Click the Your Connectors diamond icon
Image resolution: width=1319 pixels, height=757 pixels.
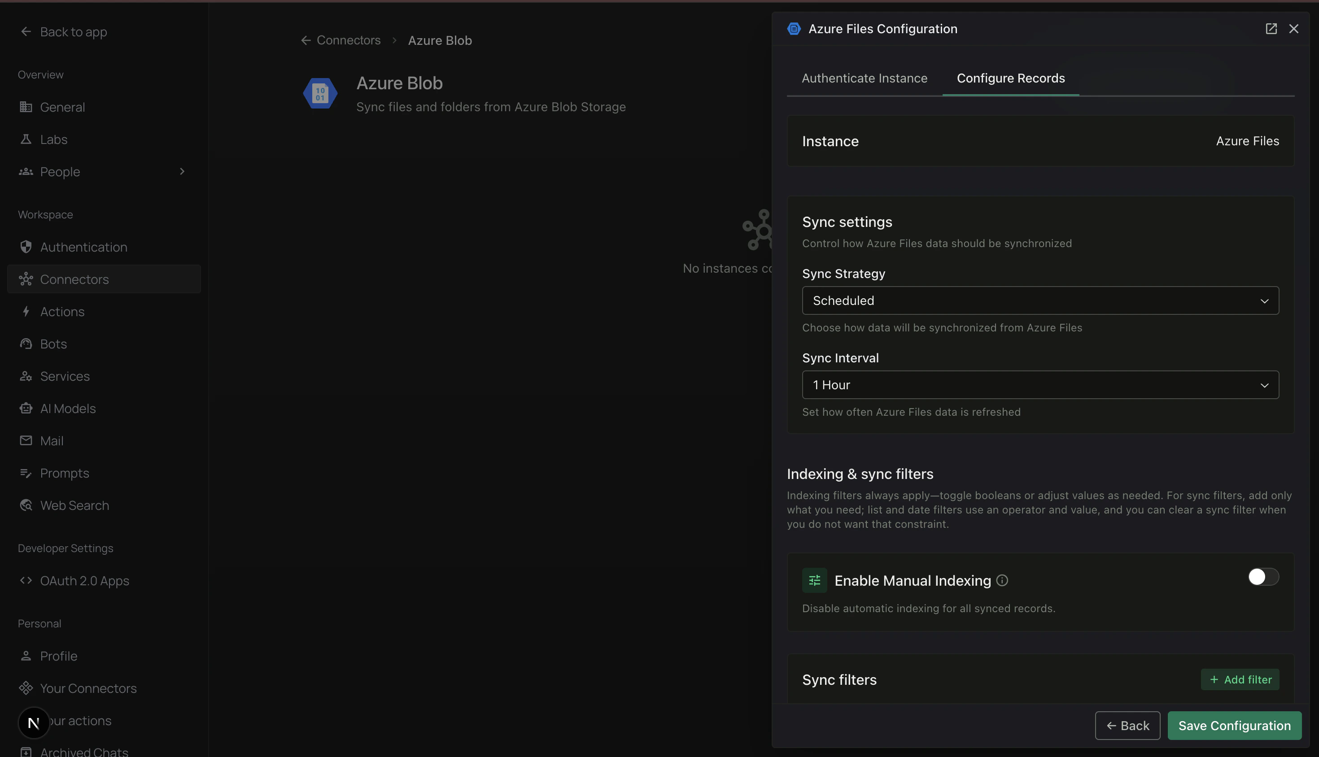tap(26, 688)
